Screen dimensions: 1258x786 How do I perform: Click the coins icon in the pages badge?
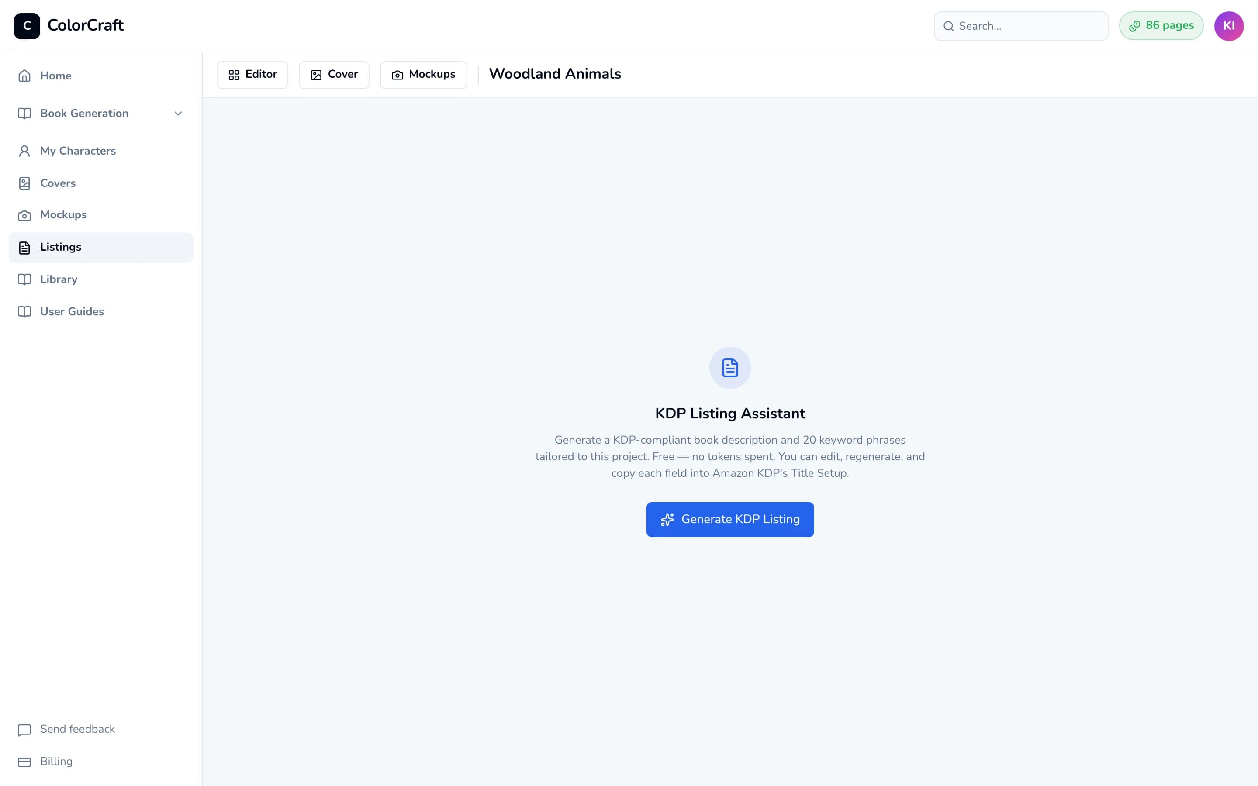coord(1134,26)
